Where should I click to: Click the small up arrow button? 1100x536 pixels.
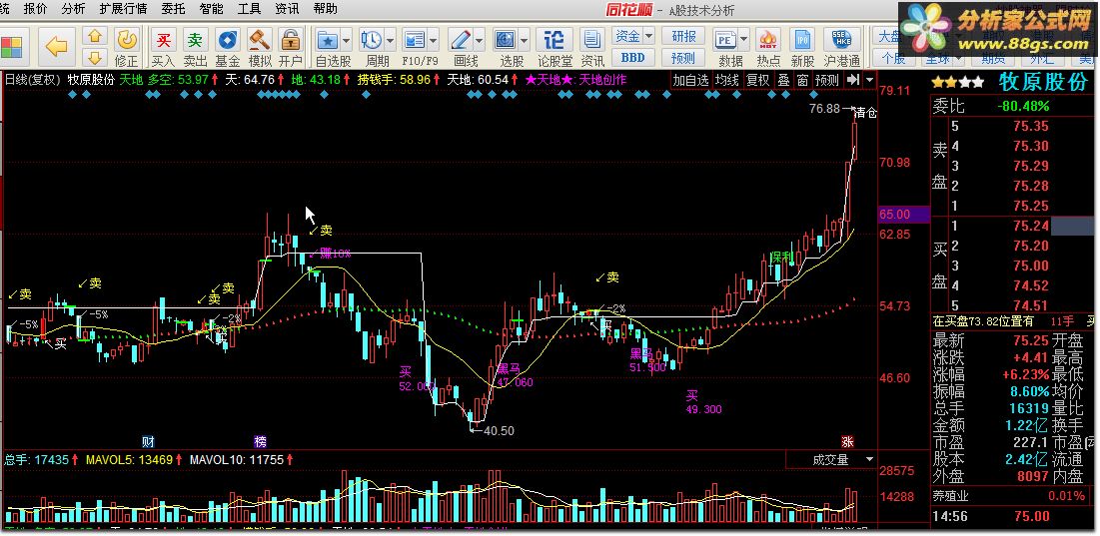pos(95,36)
